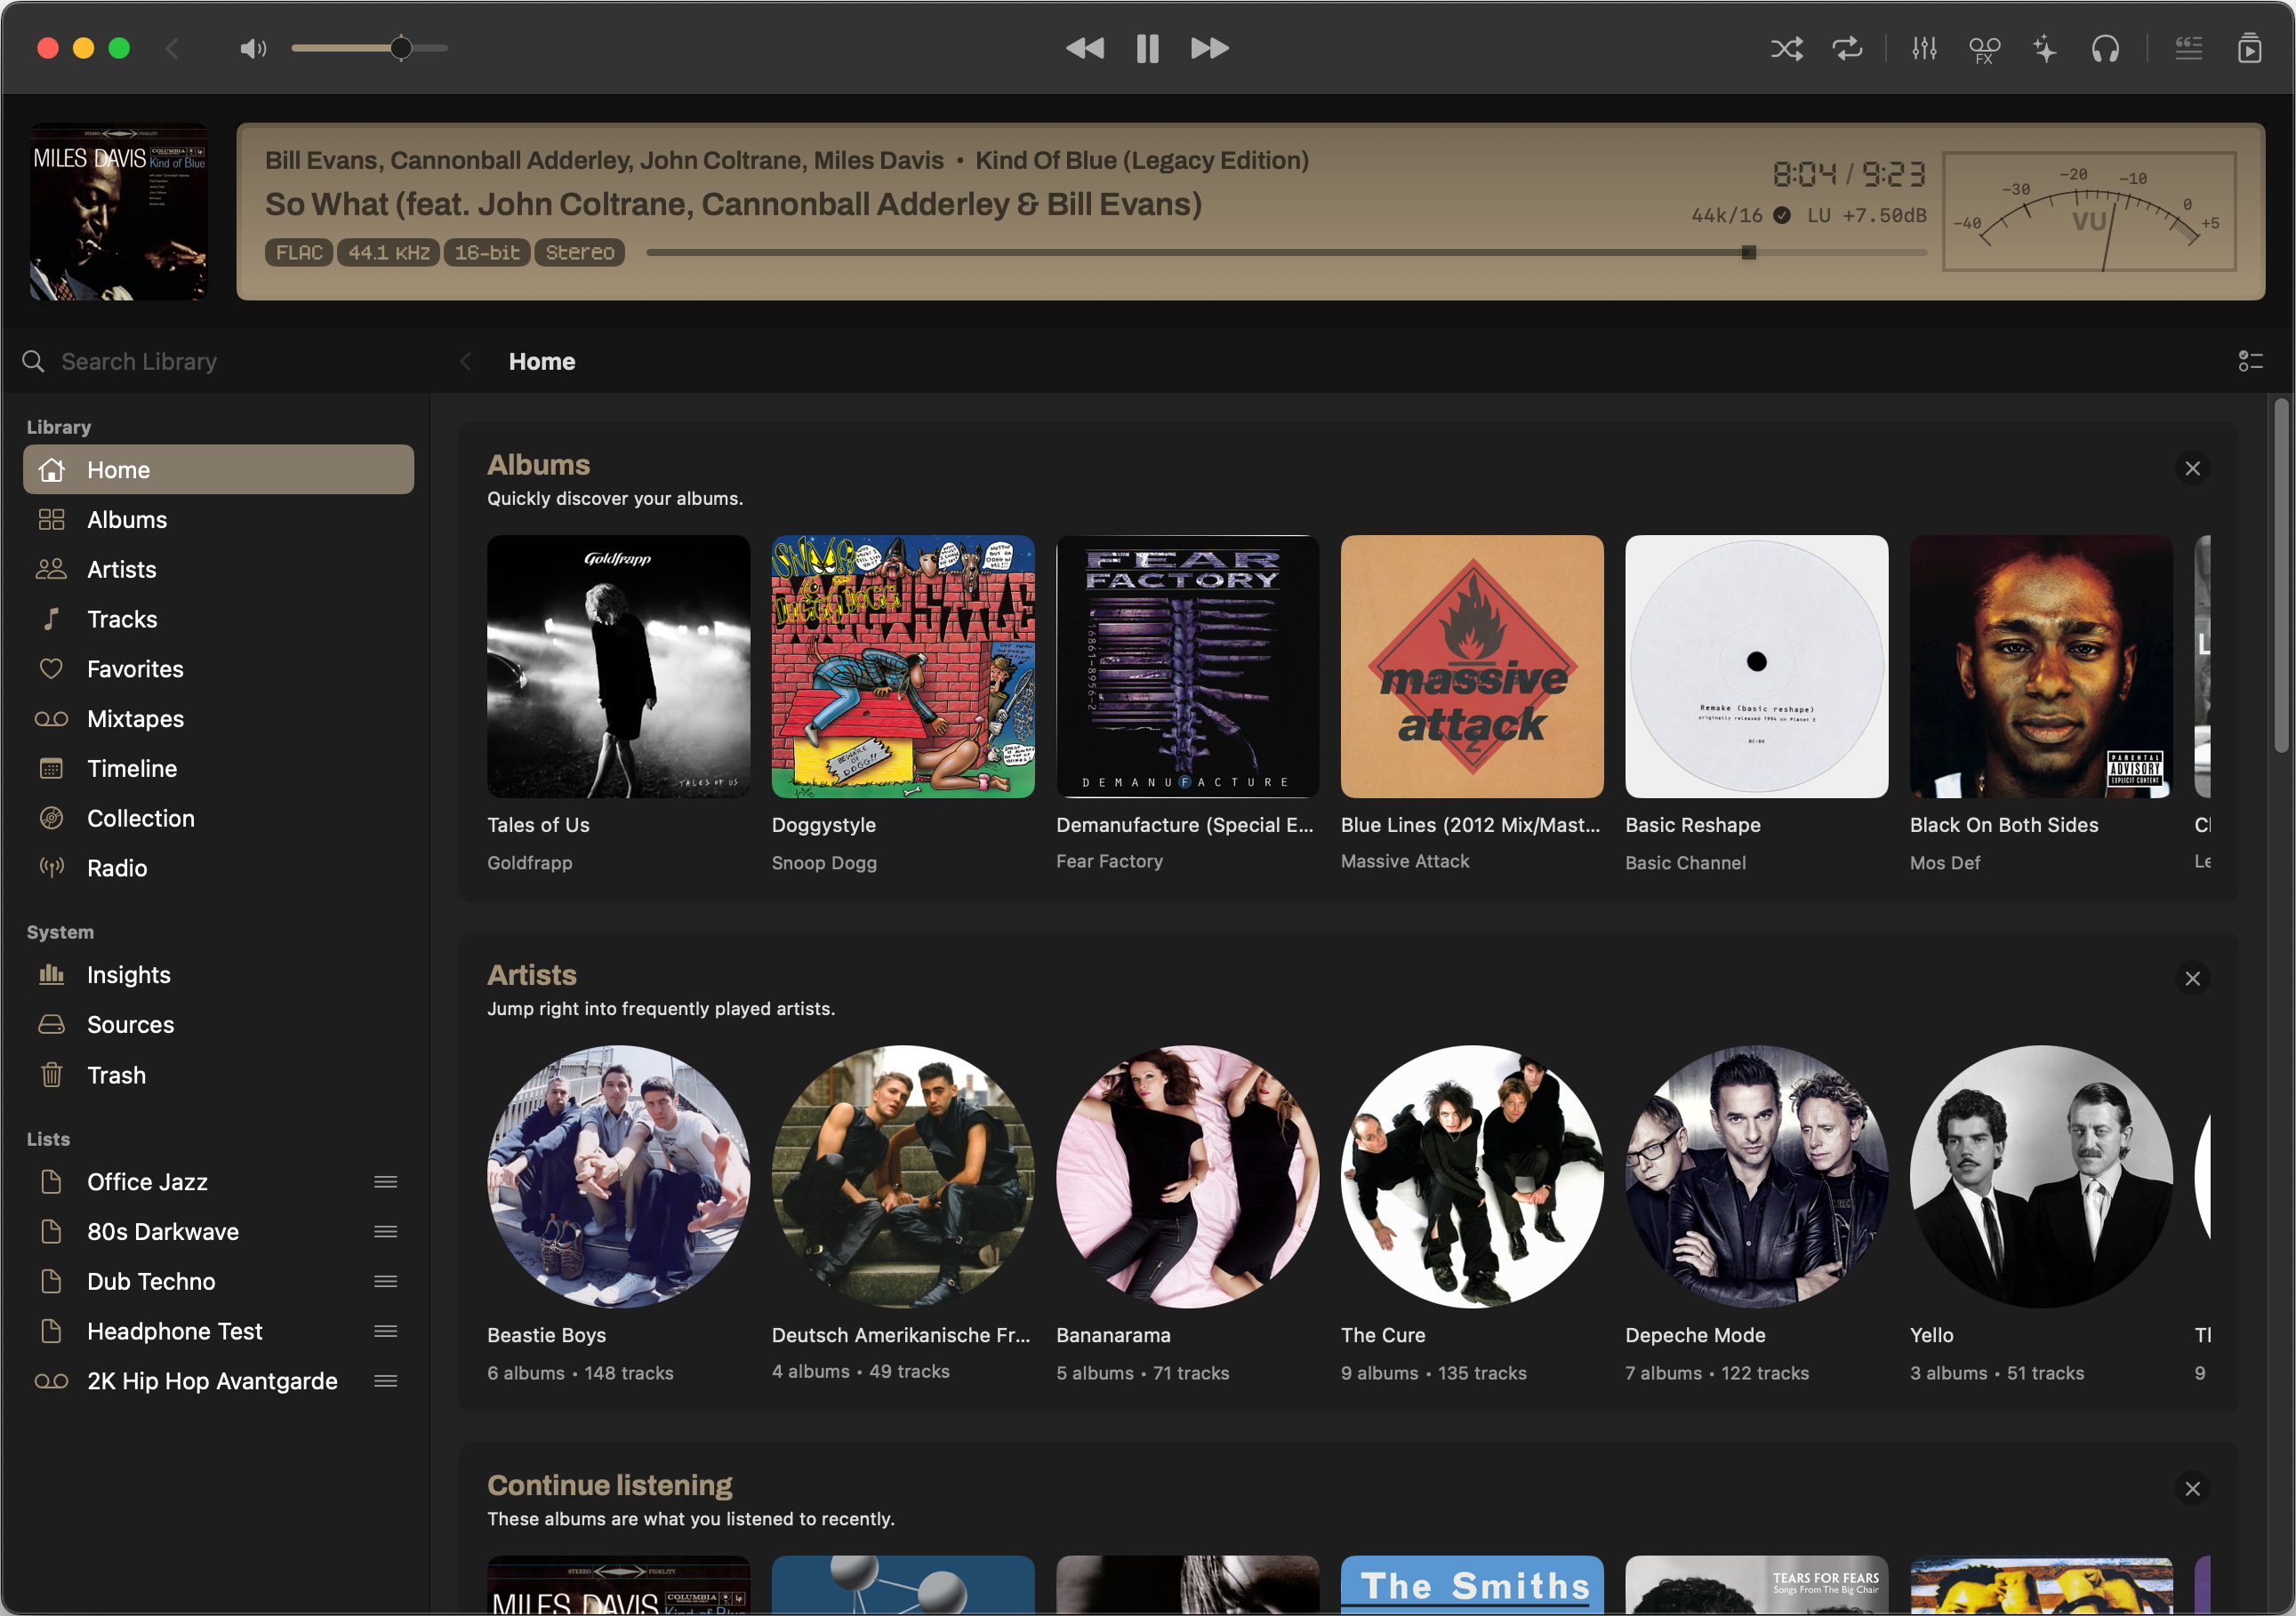The height and width of the screenshot is (1616, 2296).
Task: Click the Kind of Blue cover art
Action: (x=119, y=211)
